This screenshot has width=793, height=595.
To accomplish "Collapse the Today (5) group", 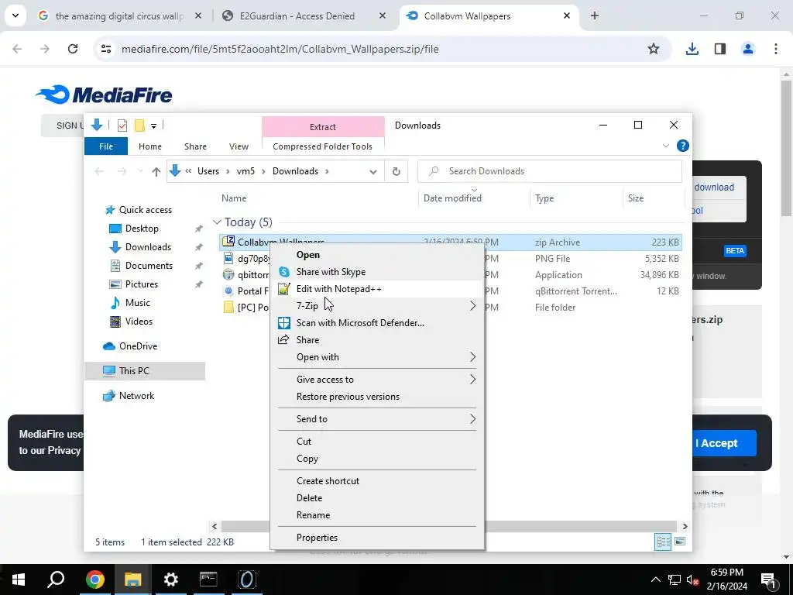I will (217, 222).
